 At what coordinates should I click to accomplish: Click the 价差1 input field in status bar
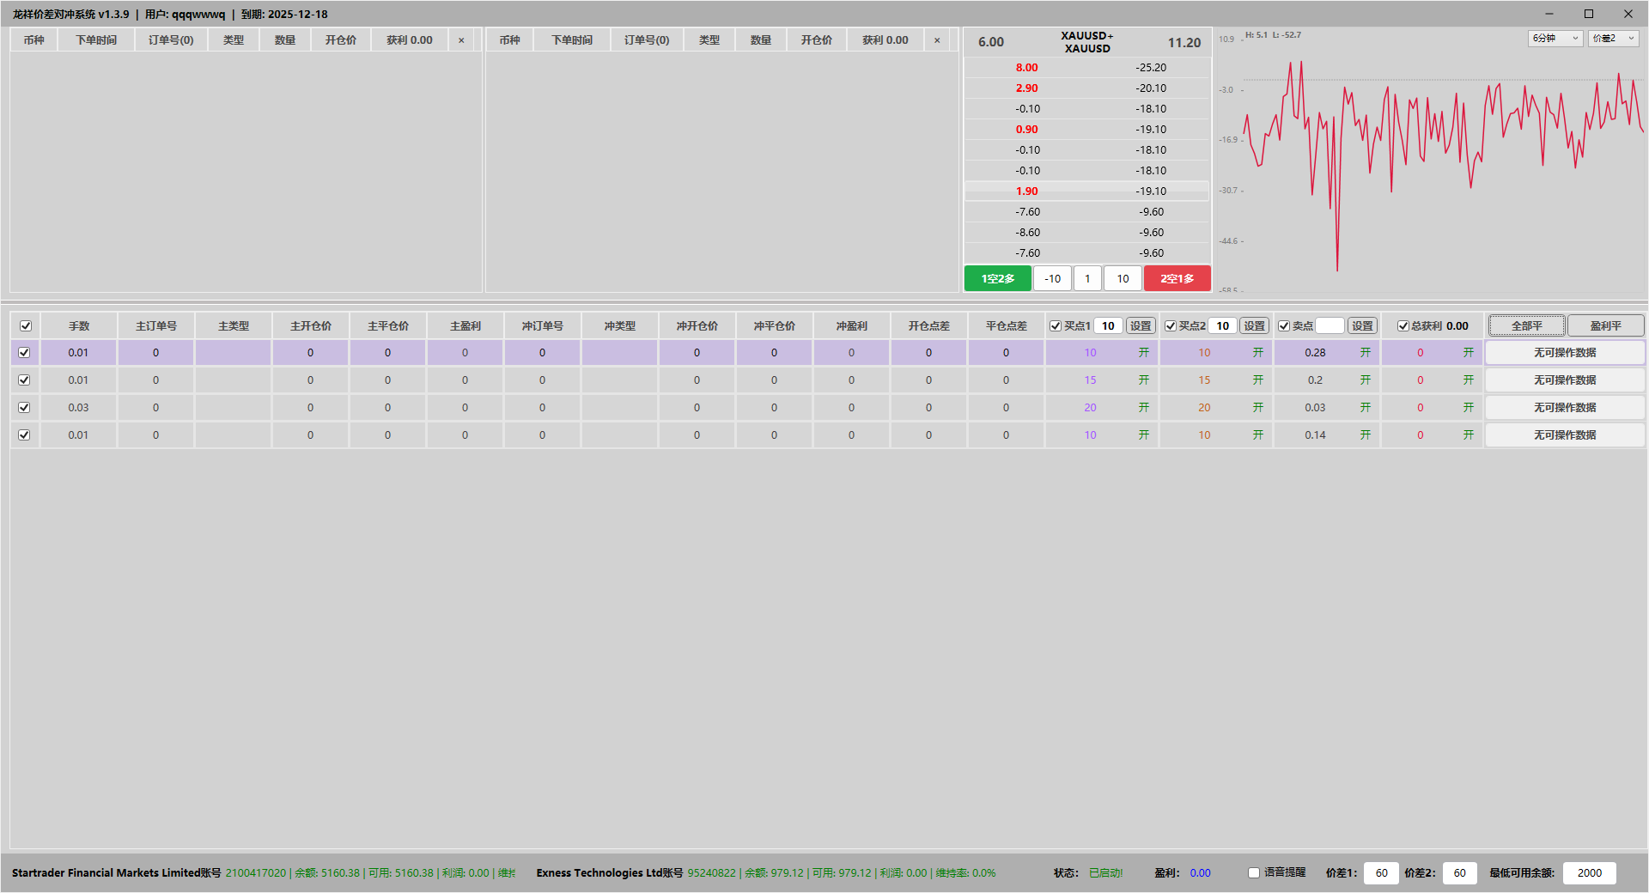coord(1381,873)
